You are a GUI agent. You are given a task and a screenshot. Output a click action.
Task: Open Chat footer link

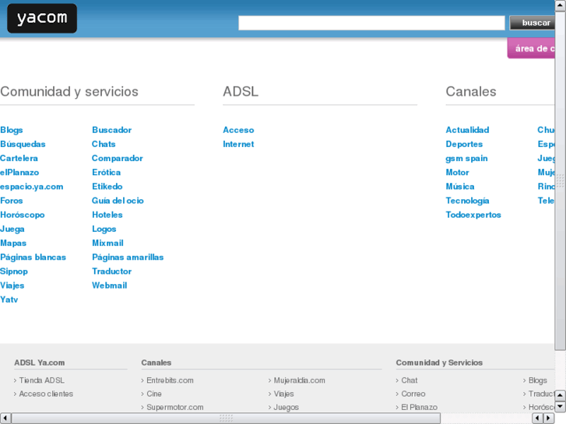click(410, 380)
